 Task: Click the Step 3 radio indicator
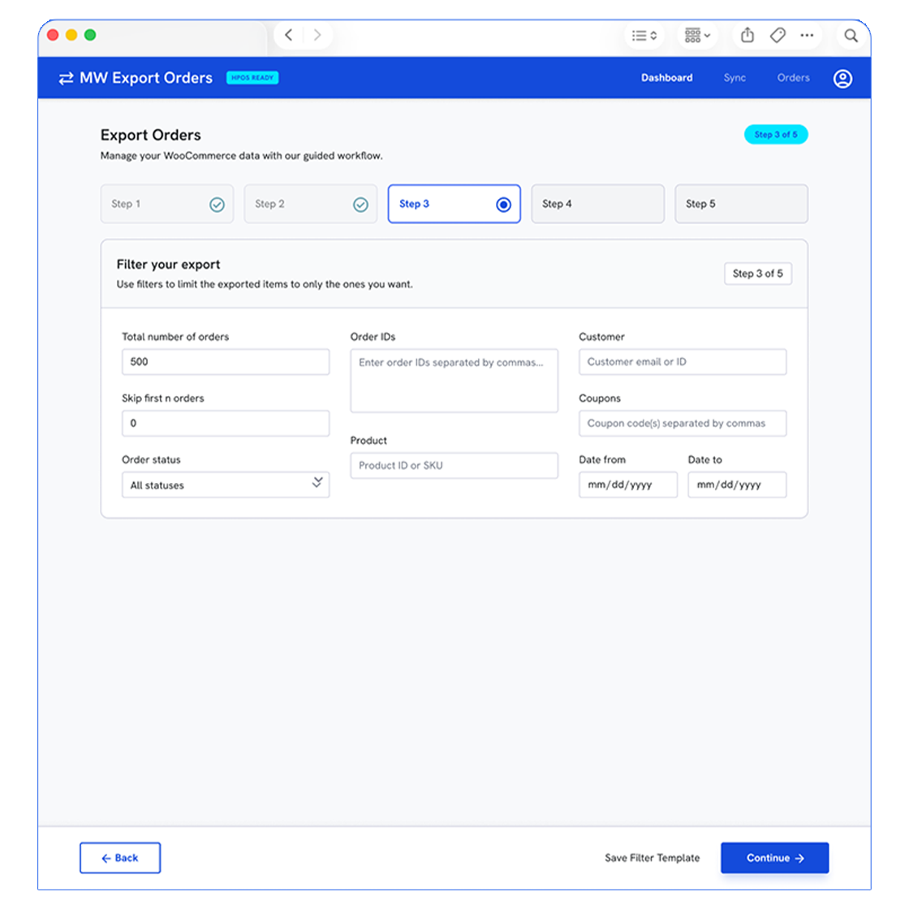[x=504, y=205]
